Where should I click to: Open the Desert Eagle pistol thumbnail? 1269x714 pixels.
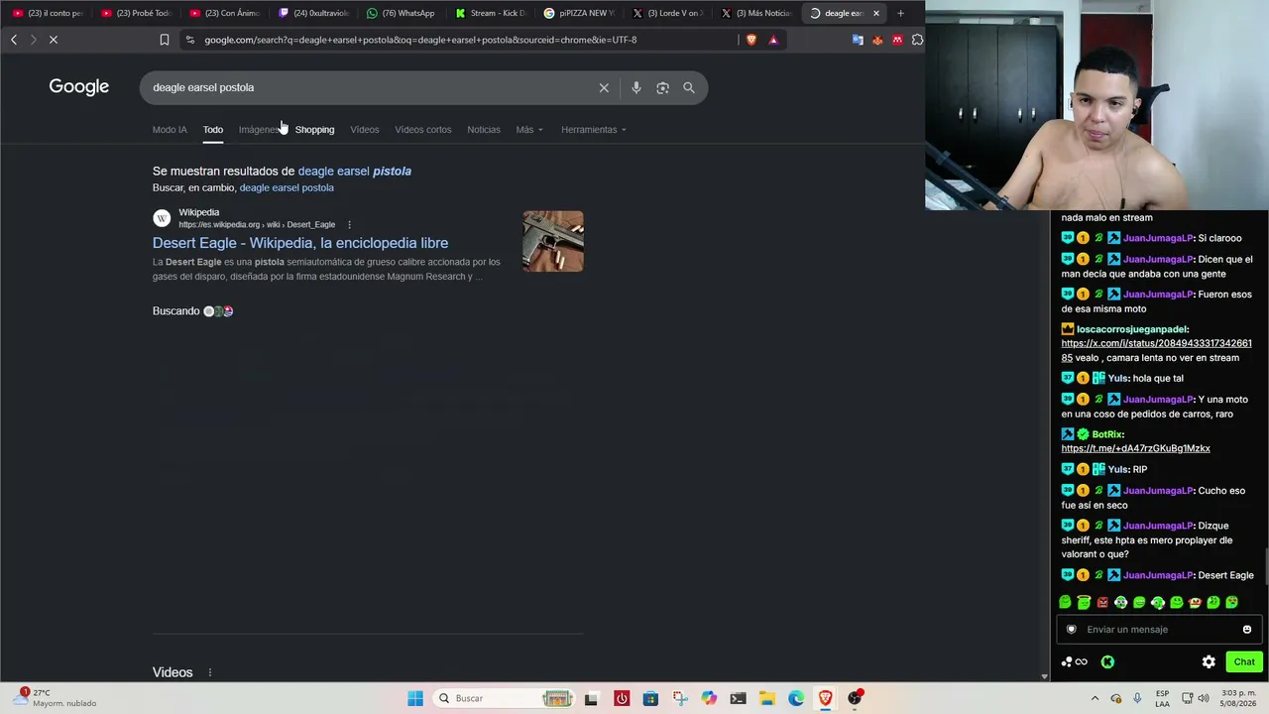[553, 241]
